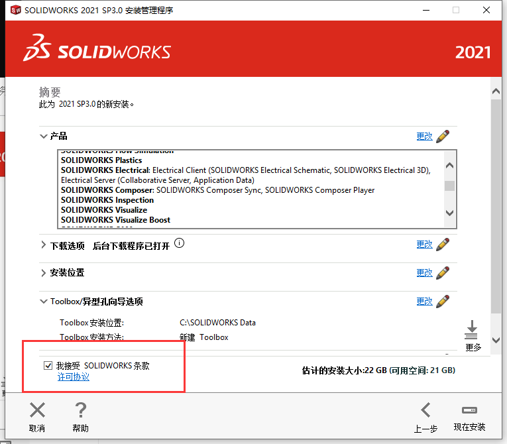This screenshot has height=444, width=507.
Task: Open the 许可协议 link
Action: 74,376
